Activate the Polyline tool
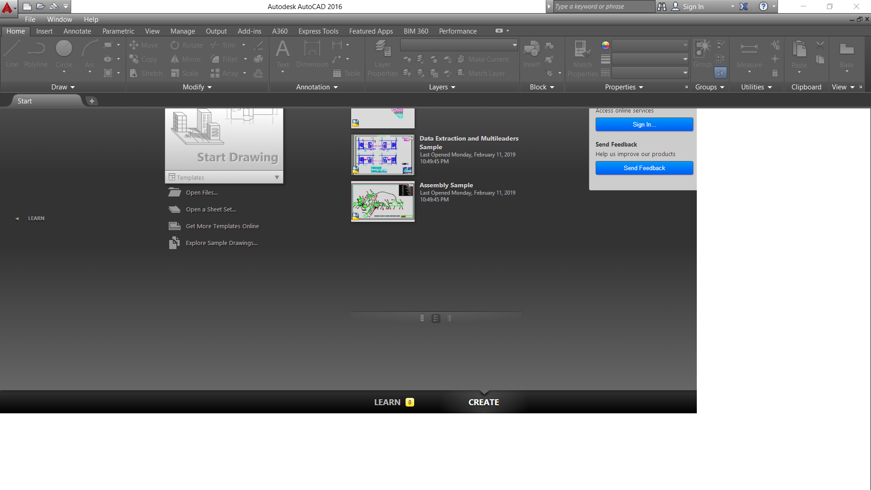 pyautogui.click(x=36, y=54)
